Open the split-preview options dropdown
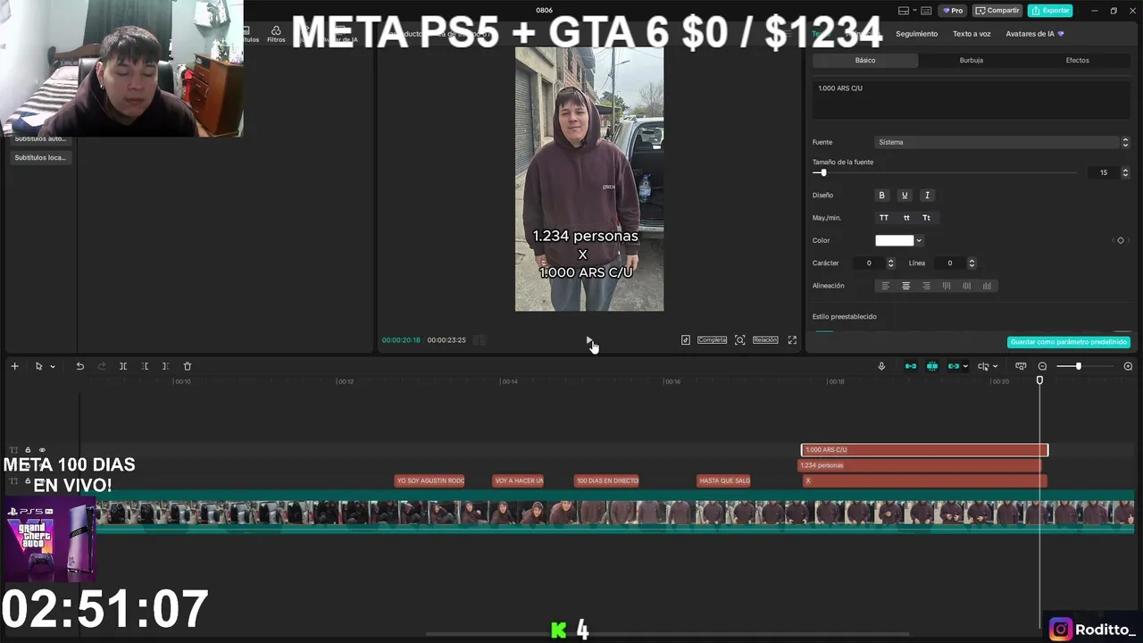This screenshot has height=643, width=1143. [997, 366]
